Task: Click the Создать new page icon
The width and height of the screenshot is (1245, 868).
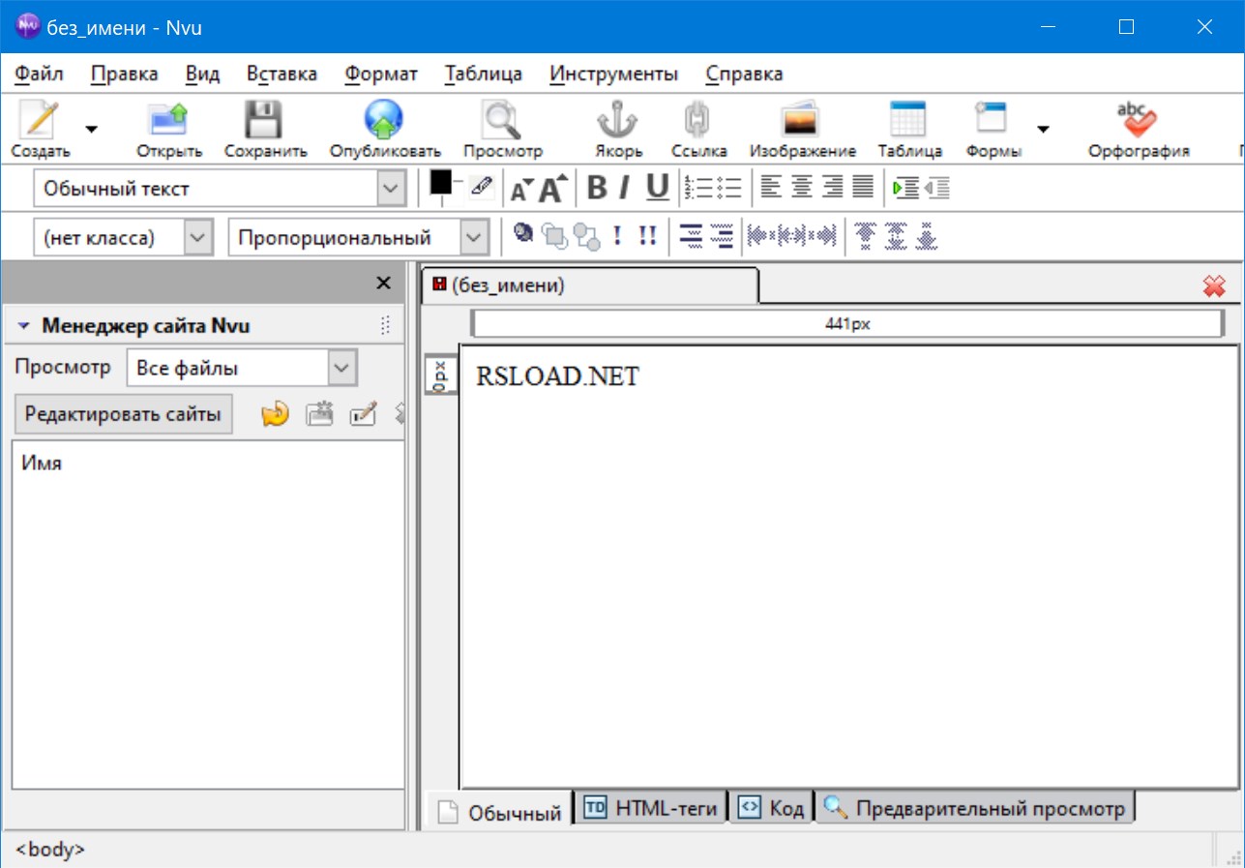Action: tap(40, 128)
